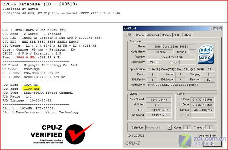Click the Code Name field Conroe

[160, 52]
